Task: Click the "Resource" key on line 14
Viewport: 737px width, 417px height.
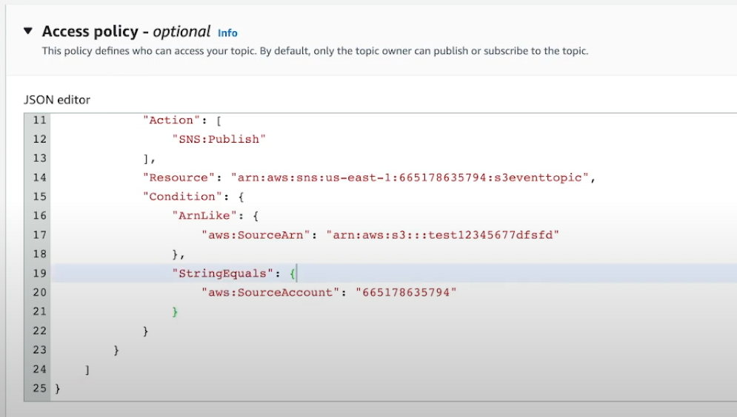Action: click(179, 177)
